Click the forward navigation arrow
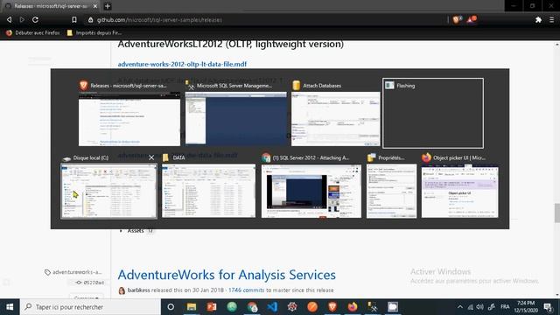The image size is (560, 315). 22,20
